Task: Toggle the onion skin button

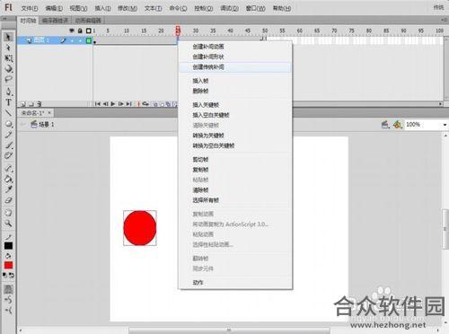Action: pyautogui.click(x=155, y=104)
